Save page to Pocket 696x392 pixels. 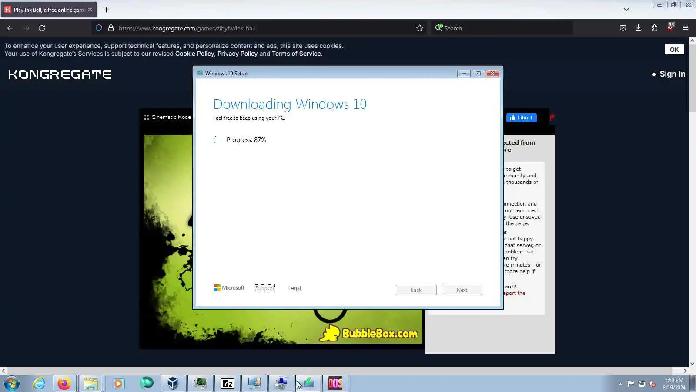tap(623, 28)
